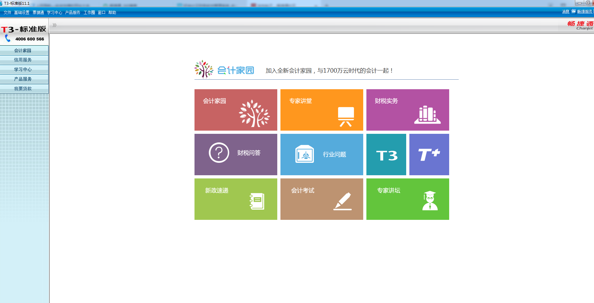Click the 加入全新会计家园 slogan text
Image resolution: width=594 pixels, height=303 pixels.
coord(329,70)
